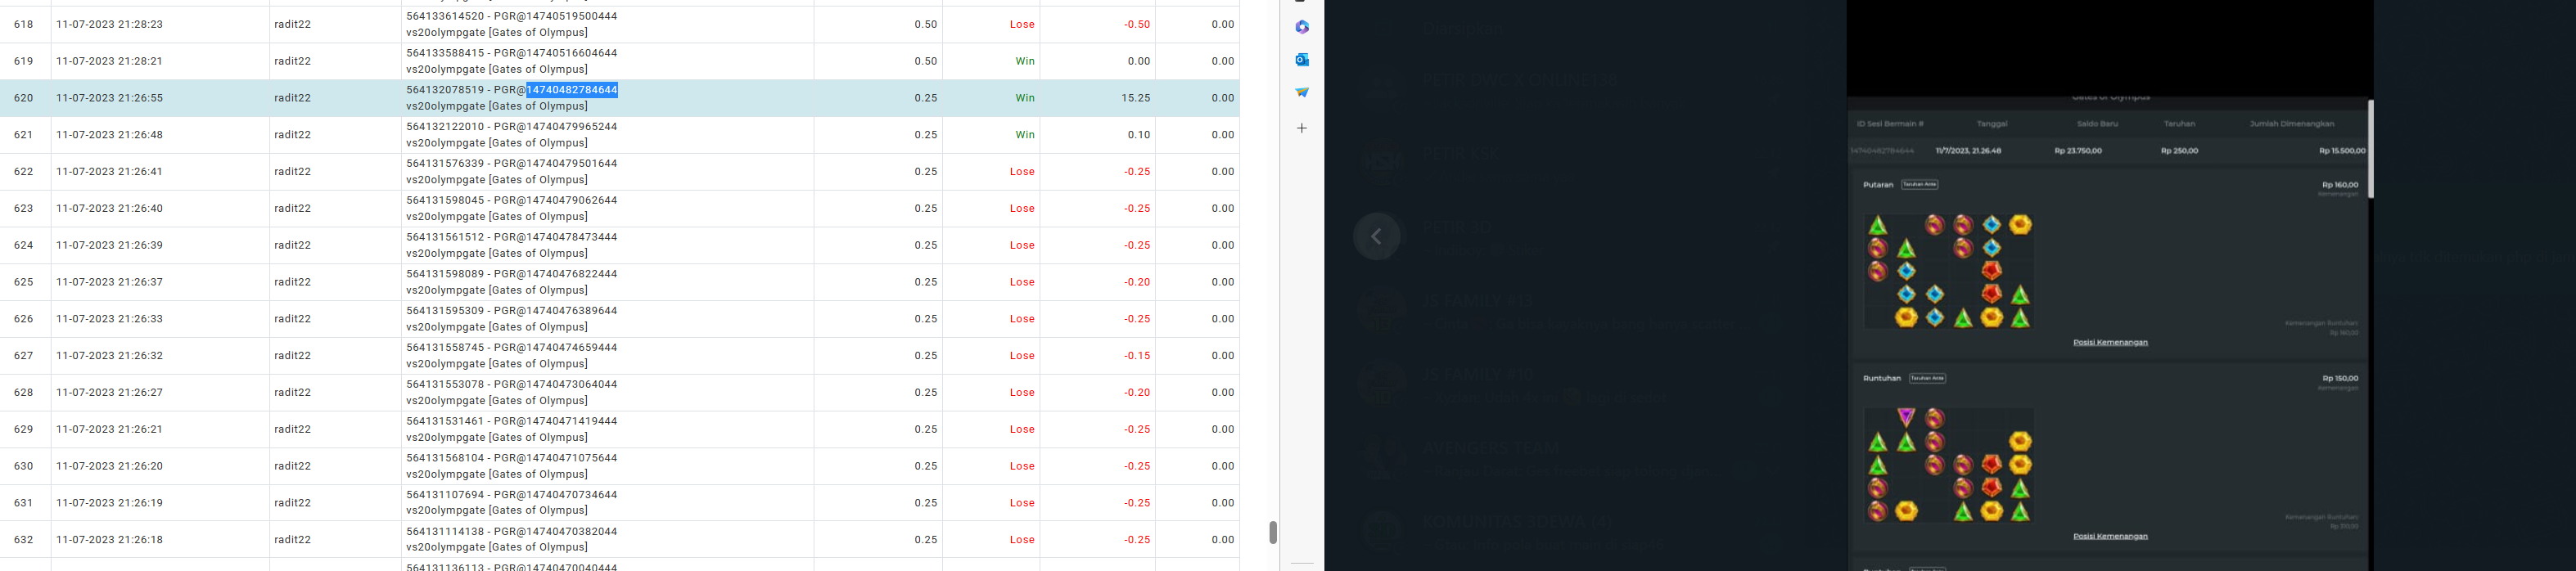Open the Outlook icon in browser sidebar
This screenshot has width=2576, height=571.
point(1302,60)
